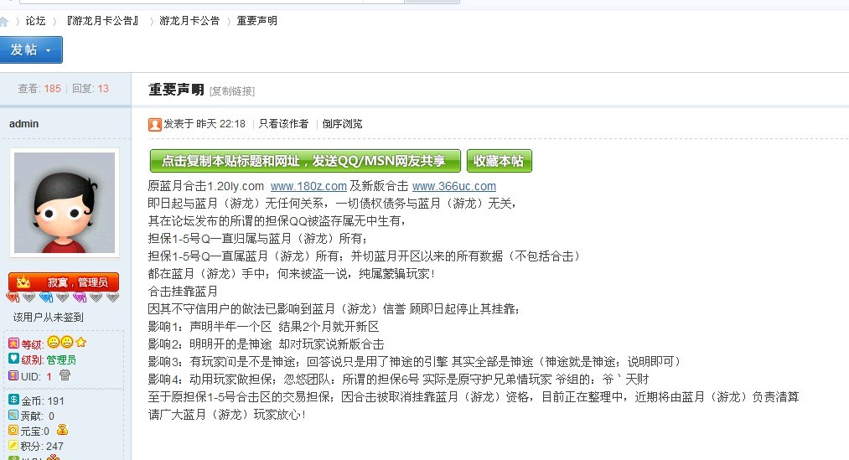849x460 pixels.
Task: Click the home icon in breadcrumb
Action: coord(4,21)
